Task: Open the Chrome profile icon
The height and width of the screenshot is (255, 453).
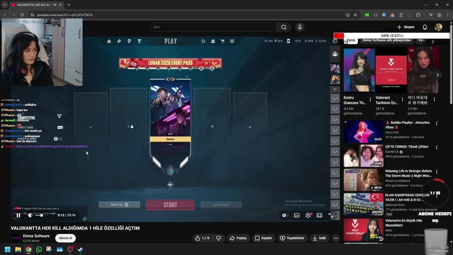Action: (x=439, y=15)
